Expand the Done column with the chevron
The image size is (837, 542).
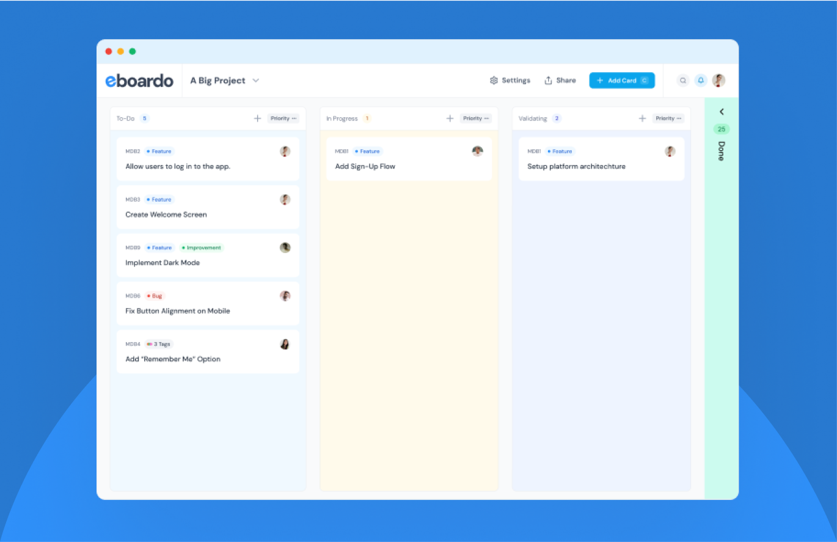pyautogui.click(x=722, y=112)
